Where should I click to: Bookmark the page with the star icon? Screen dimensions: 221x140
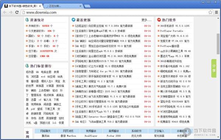[210, 12]
